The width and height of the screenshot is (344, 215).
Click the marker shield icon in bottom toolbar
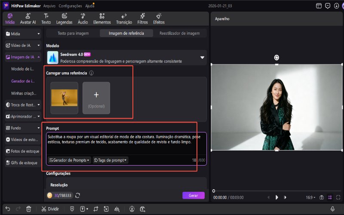coord(72,209)
